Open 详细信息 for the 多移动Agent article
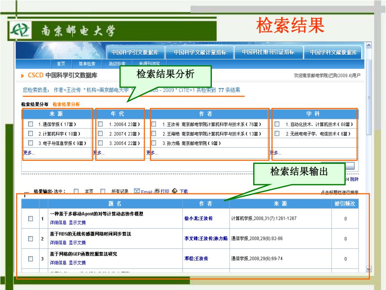This screenshot has height=290, width=386. [x=58, y=222]
